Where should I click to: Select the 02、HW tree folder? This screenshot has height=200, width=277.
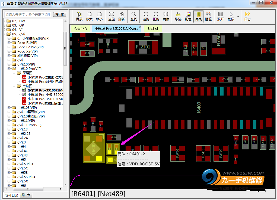(x=18, y=21)
